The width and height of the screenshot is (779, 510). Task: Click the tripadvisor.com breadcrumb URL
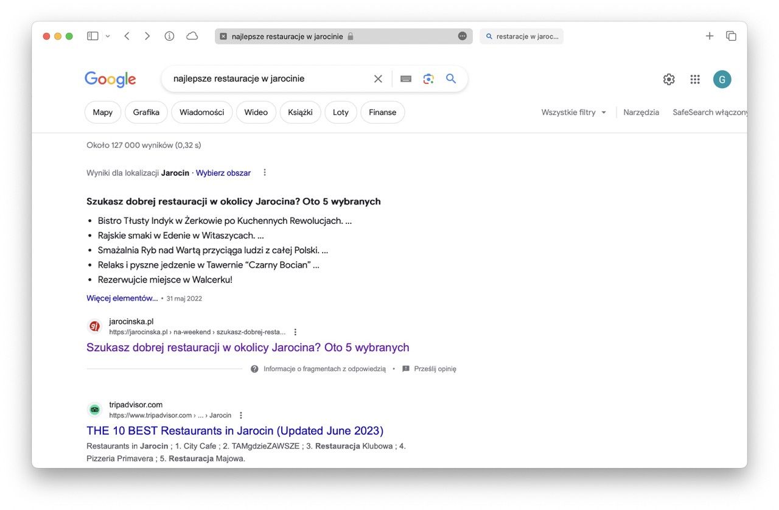(x=170, y=416)
